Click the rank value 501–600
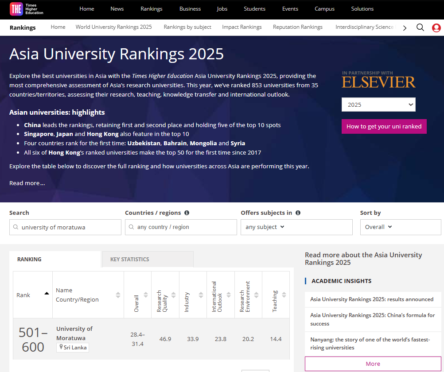 coord(33,339)
